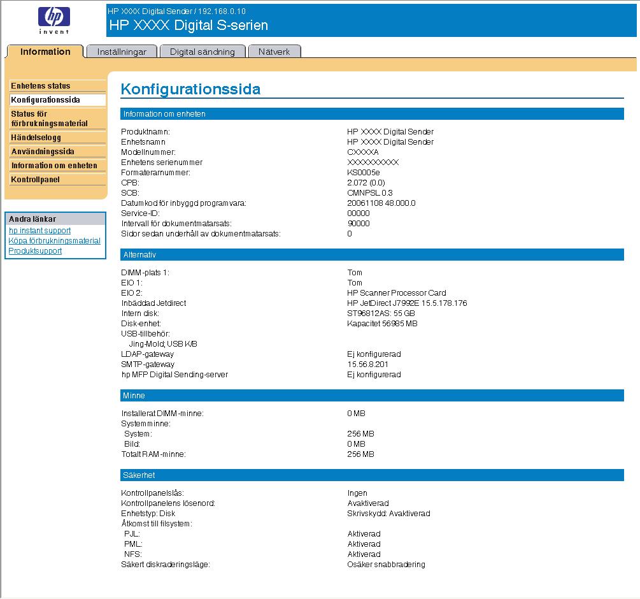Click the Formaterarnummer value KS0005e

[363, 172]
